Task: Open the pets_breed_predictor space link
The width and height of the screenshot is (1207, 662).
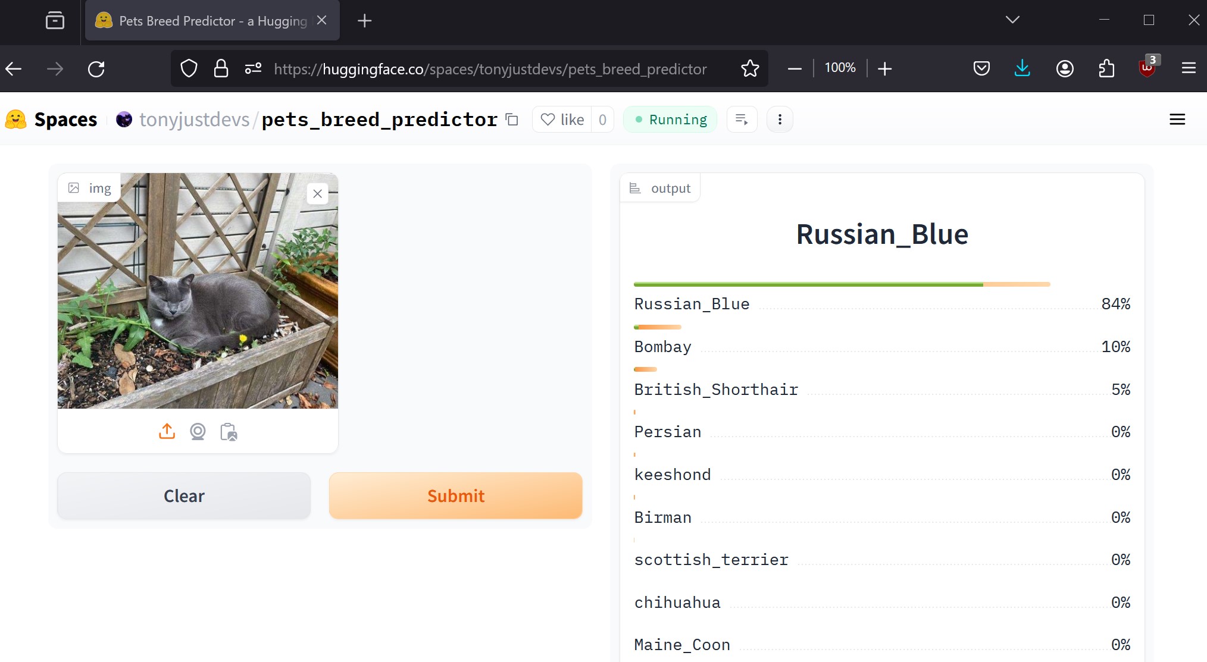Action: click(380, 120)
